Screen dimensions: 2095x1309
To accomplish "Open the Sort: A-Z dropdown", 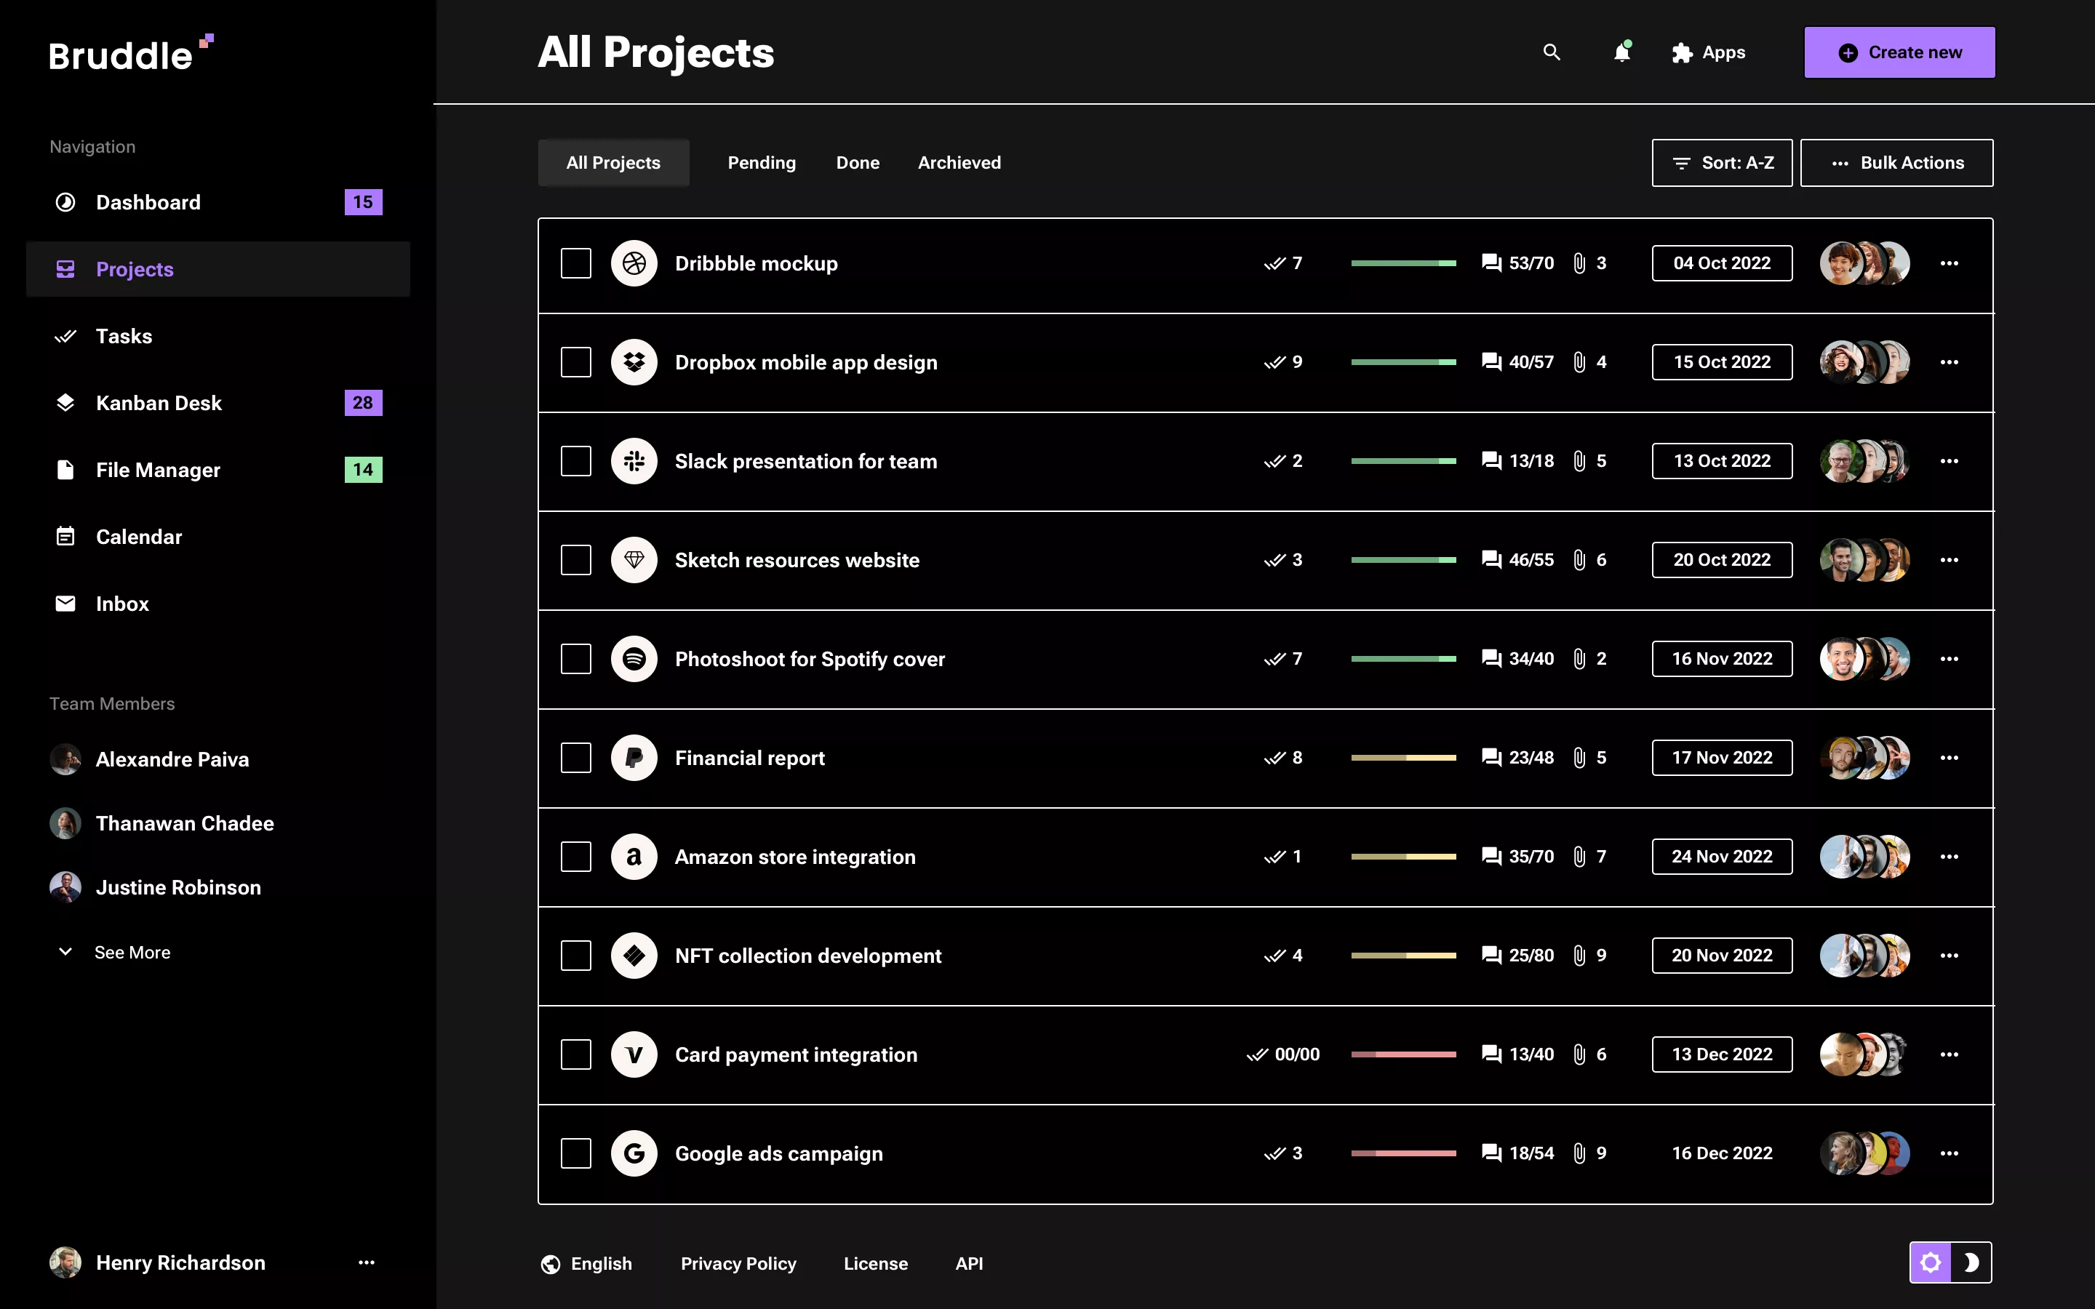I will coord(1721,162).
